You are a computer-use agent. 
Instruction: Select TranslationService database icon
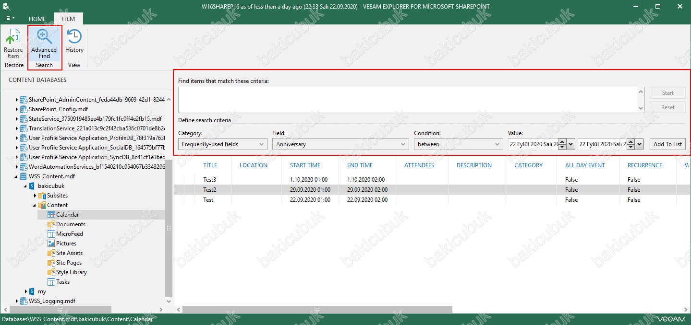point(24,128)
